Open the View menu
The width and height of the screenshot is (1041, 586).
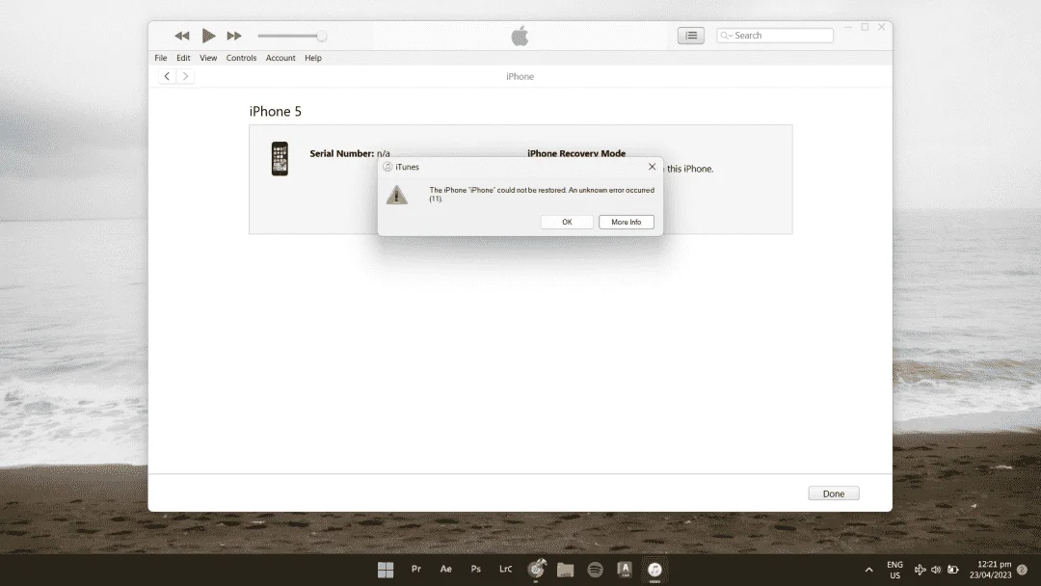pyautogui.click(x=208, y=58)
